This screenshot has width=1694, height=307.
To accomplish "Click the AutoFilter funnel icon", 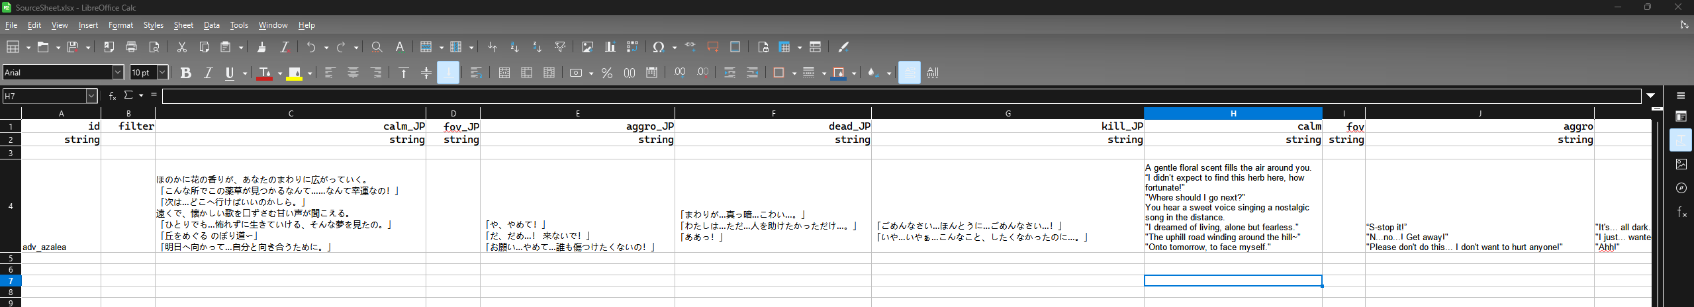I will 560,47.
